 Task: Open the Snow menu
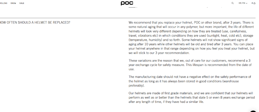click(13, 3)
